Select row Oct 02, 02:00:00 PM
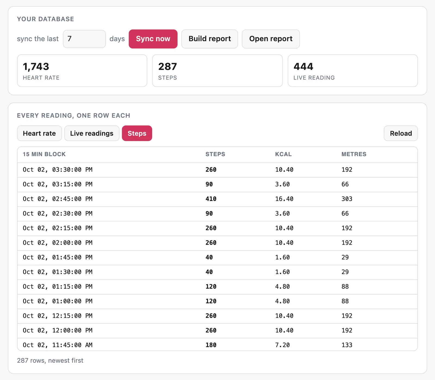Viewport: 435px width, 380px height. (x=217, y=243)
